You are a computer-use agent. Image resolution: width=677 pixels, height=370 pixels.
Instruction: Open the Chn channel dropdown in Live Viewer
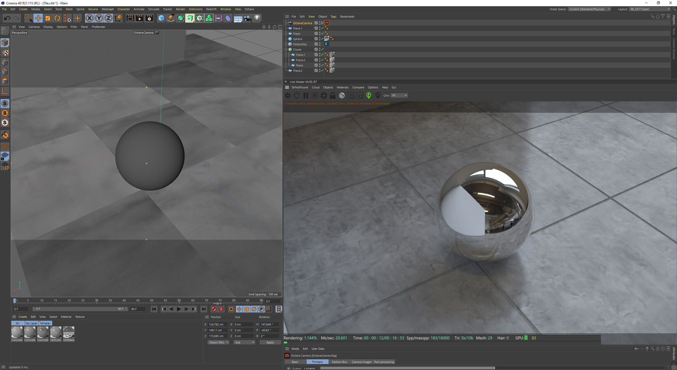tap(399, 95)
